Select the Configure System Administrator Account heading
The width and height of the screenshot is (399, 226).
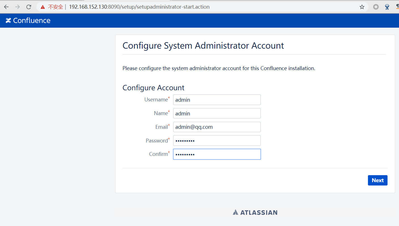[x=203, y=46]
